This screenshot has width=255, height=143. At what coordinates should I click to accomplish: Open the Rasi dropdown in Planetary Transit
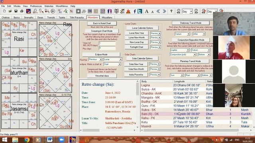click(192, 75)
